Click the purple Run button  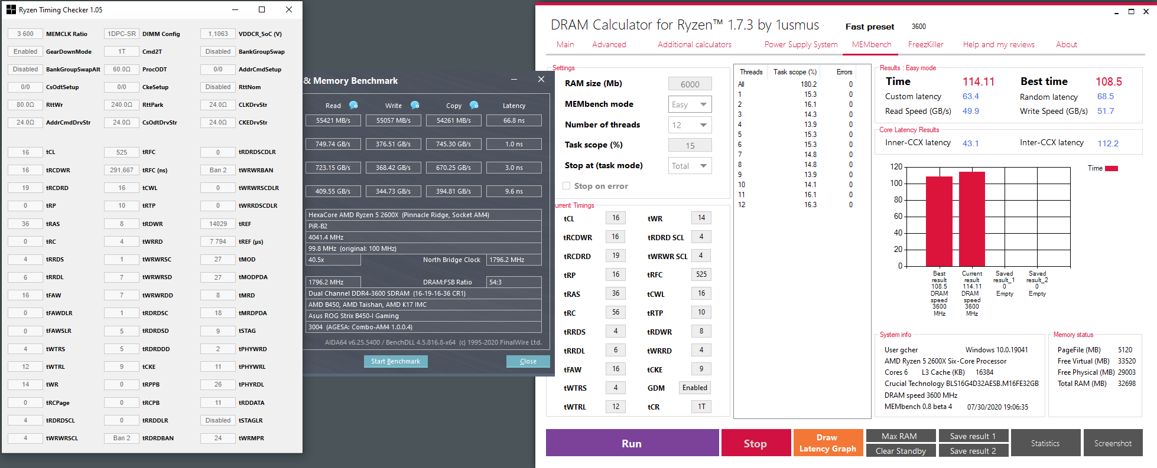point(632,443)
